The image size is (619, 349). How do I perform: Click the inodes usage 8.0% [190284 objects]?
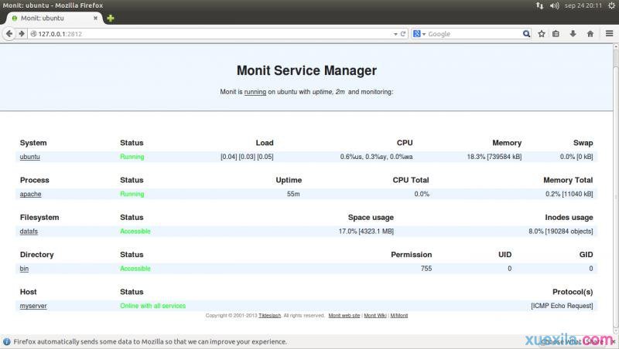click(561, 231)
